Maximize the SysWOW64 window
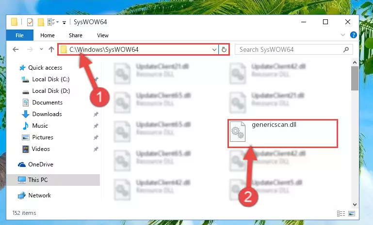 point(325,22)
